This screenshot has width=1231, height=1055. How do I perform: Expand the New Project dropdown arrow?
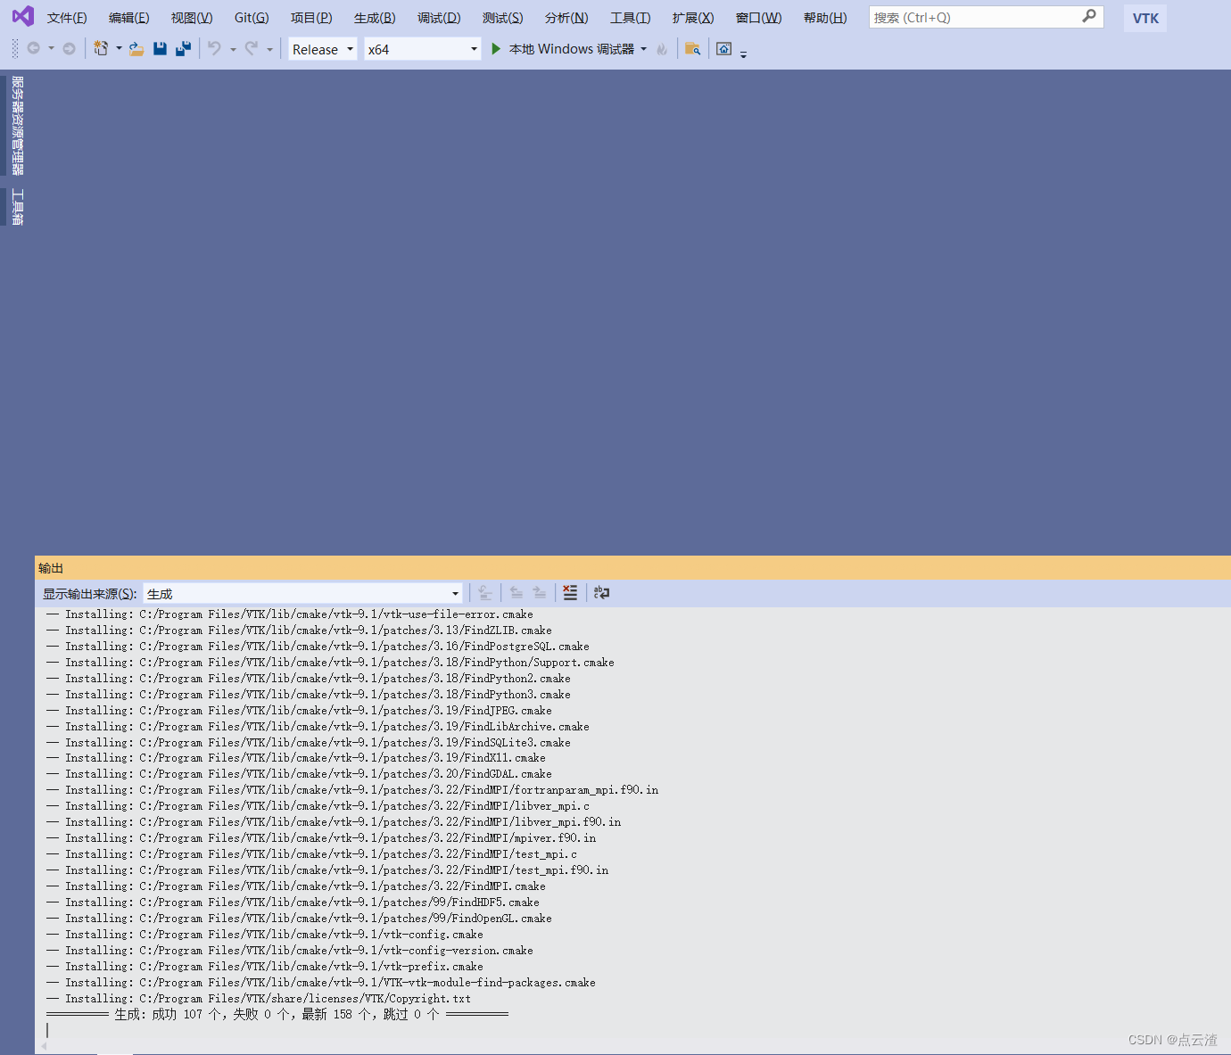point(119,49)
